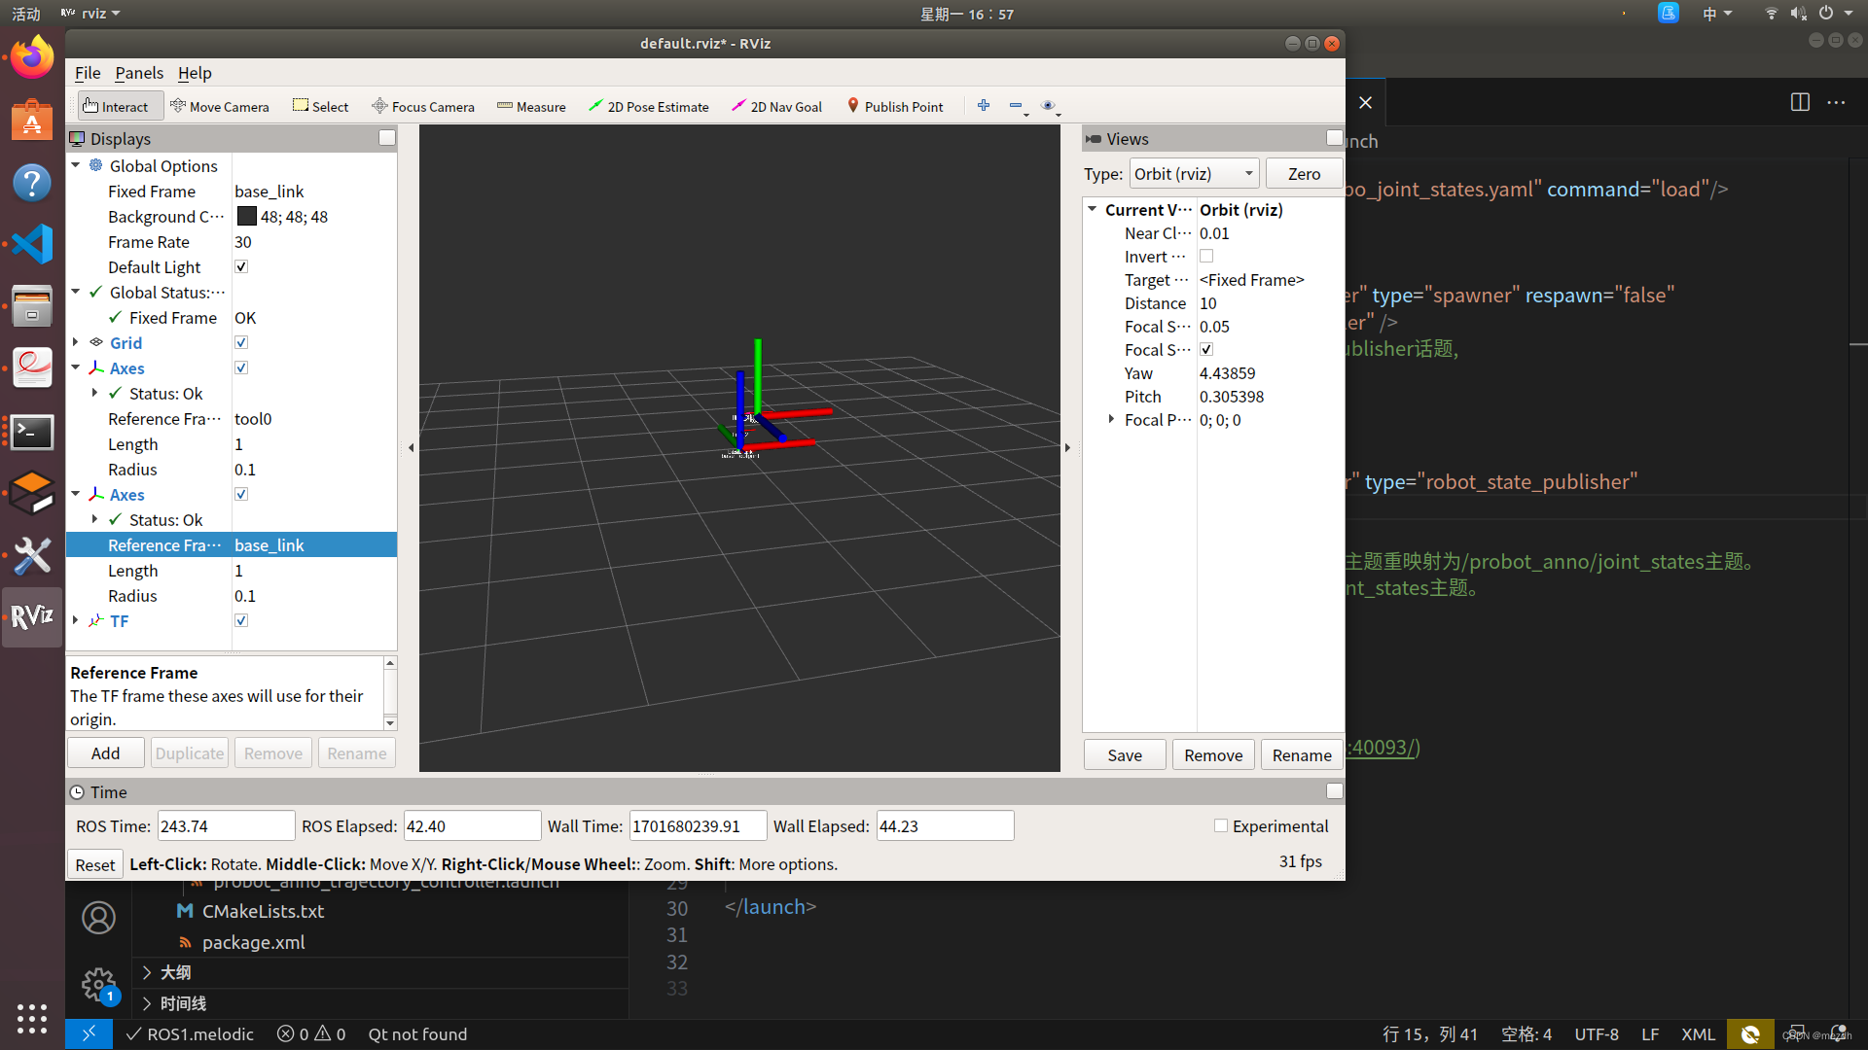Activate the 2D Nav Goal tool
The image size is (1868, 1050).
[776, 107]
